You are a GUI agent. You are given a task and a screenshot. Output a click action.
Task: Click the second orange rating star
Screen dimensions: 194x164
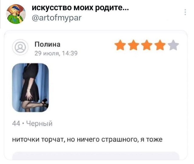[x=133, y=45]
